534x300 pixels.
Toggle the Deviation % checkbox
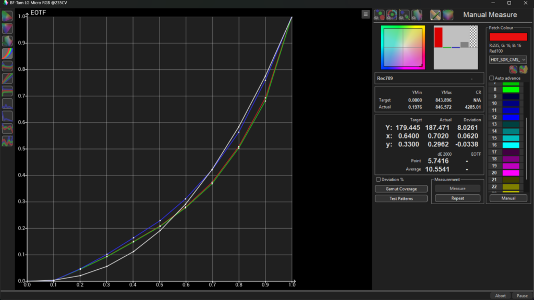[x=378, y=179]
